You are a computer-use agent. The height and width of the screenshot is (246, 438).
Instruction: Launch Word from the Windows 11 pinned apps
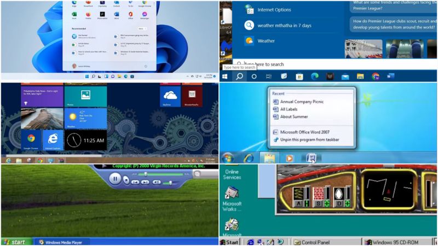pyautogui.click(x=117, y=14)
